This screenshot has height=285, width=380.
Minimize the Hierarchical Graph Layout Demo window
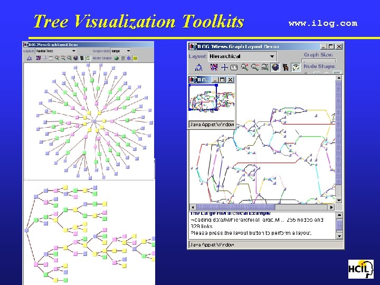[x=324, y=46]
